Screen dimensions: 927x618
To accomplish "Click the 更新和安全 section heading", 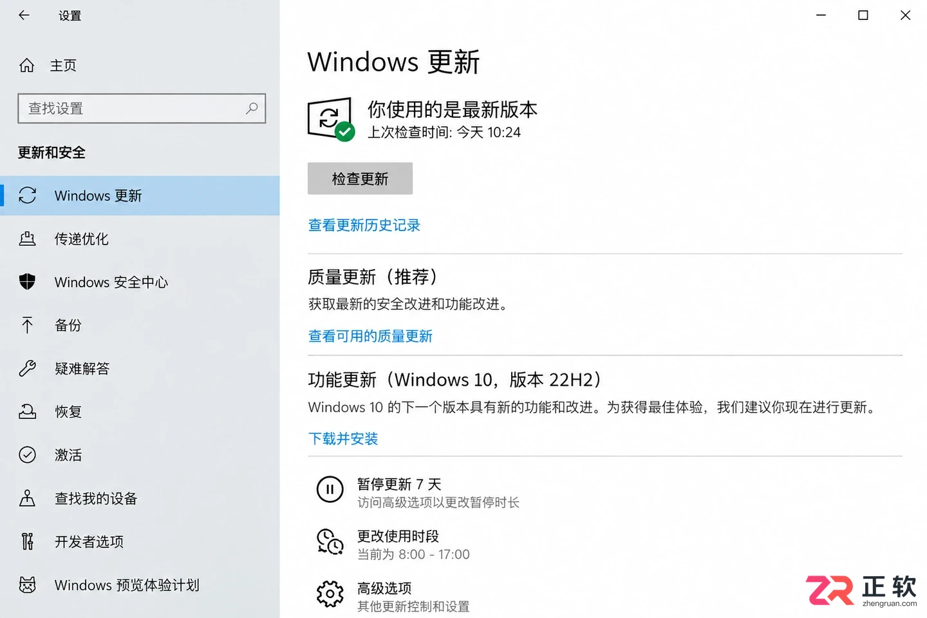I will coord(51,153).
